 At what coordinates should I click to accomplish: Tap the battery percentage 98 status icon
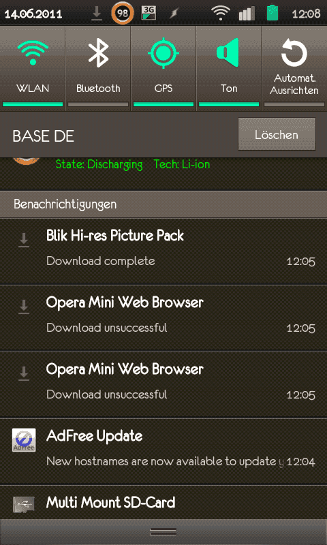coord(123,14)
